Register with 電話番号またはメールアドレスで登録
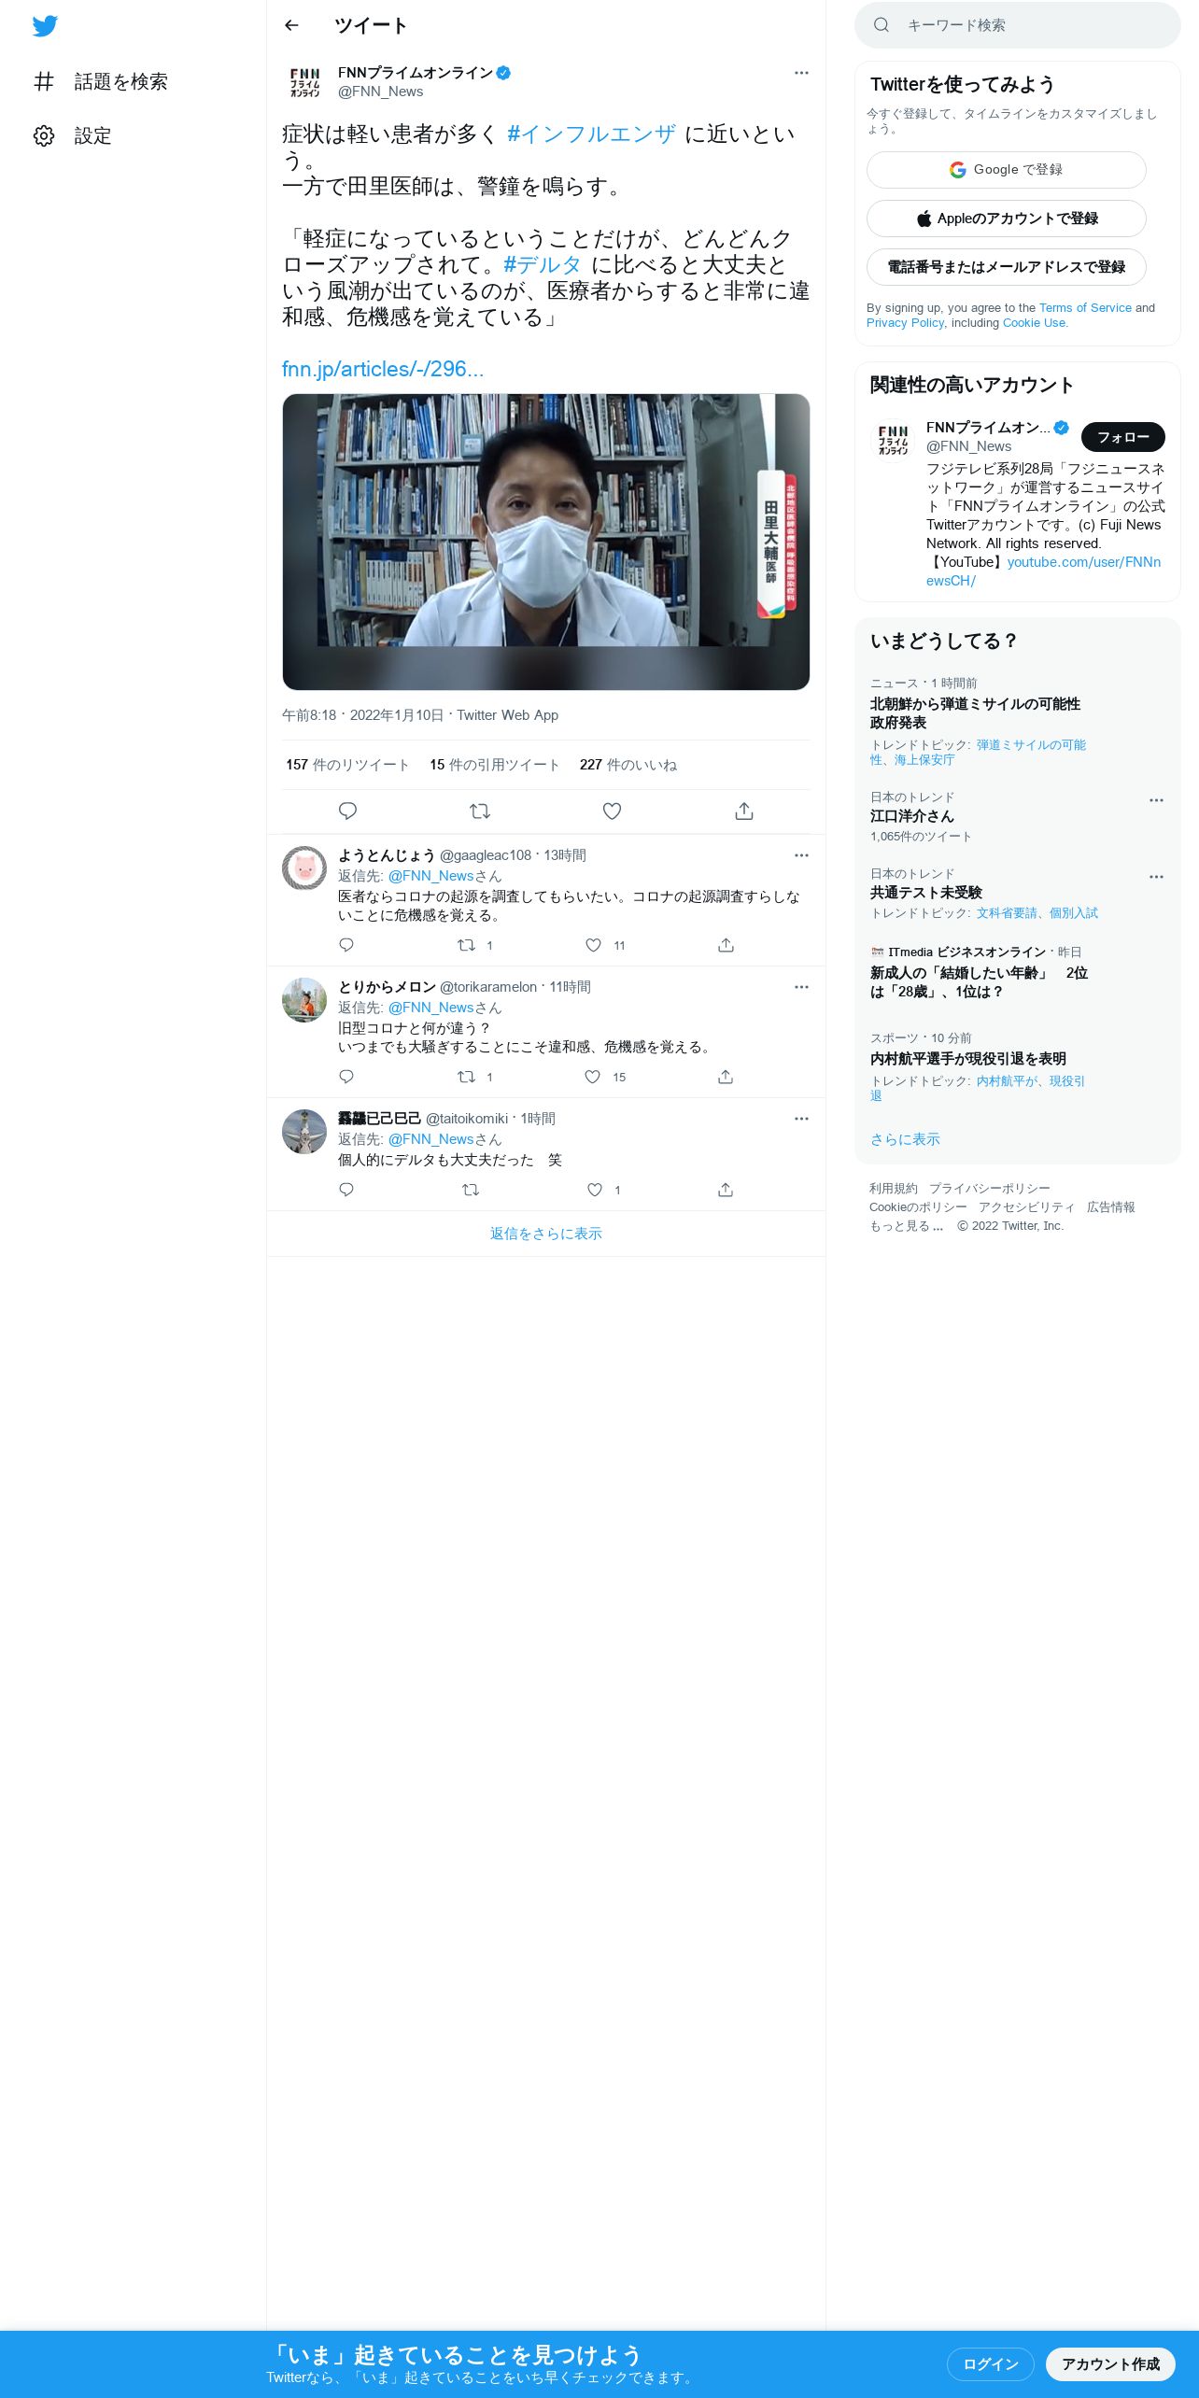This screenshot has height=2398, width=1199. pyautogui.click(x=1007, y=267)
